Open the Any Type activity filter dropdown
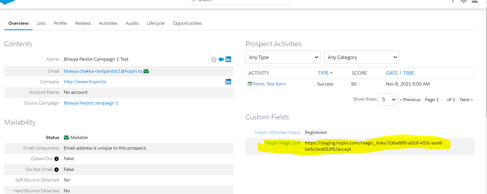487x194 pixels. (x=283, y=57)
